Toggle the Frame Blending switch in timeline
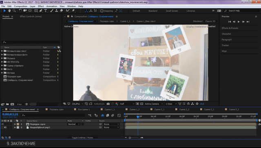This screenshot has height=148, width=261. [108, 115]
